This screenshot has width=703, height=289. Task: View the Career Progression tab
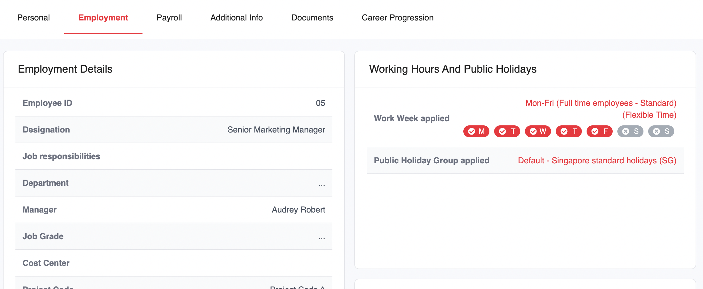[x=398, y=18]
